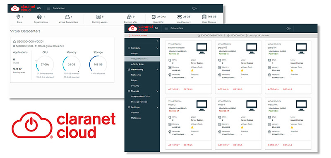Click Storage 768 GB gauge in back window
Viewport: 331px width, 158px height.
98,64
